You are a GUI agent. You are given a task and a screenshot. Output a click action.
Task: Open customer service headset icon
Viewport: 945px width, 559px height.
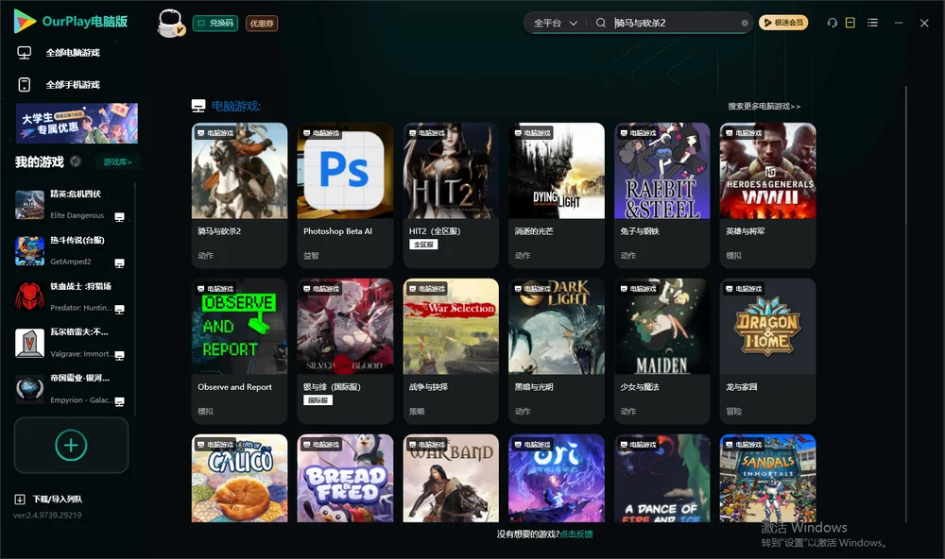pyautogui.click(x=833, y=23)
